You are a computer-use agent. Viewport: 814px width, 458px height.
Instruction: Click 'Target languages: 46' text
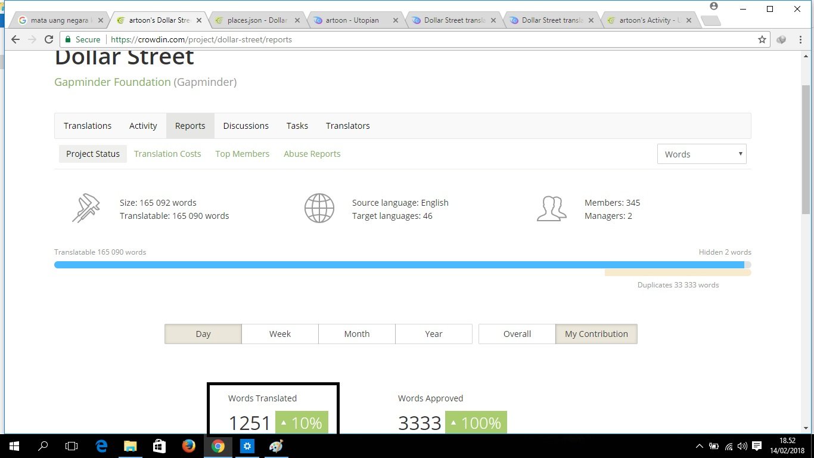click(392, 216)
